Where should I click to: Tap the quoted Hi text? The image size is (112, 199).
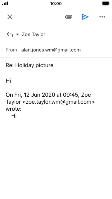(x=14, y=116)
